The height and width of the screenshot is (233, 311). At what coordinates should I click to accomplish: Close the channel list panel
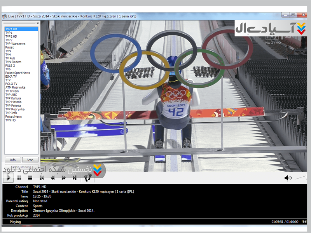[x=38, y=23]
